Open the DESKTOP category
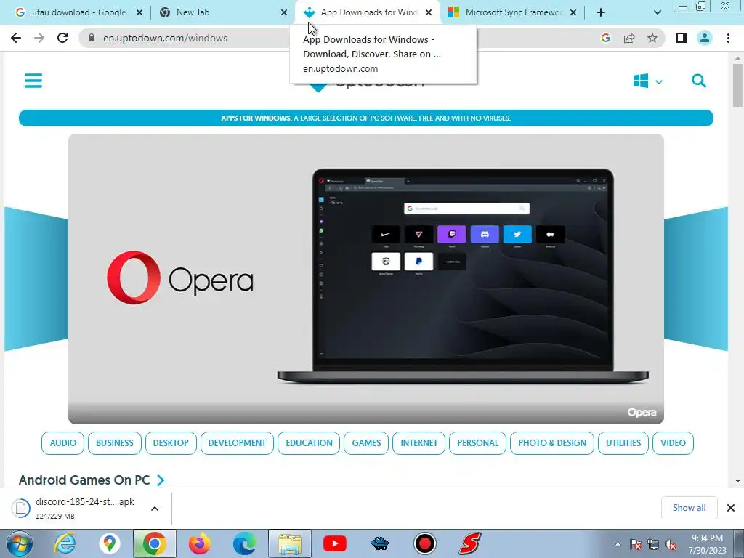Image resolution: width=744 pixels, height=558 pixels. pos(171,442)
